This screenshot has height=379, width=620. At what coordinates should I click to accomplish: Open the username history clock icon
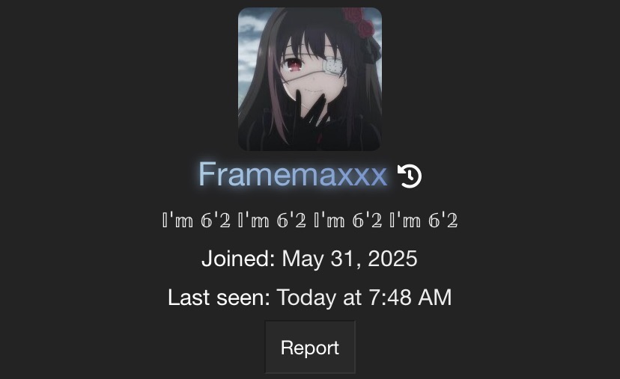pos(410,176)
